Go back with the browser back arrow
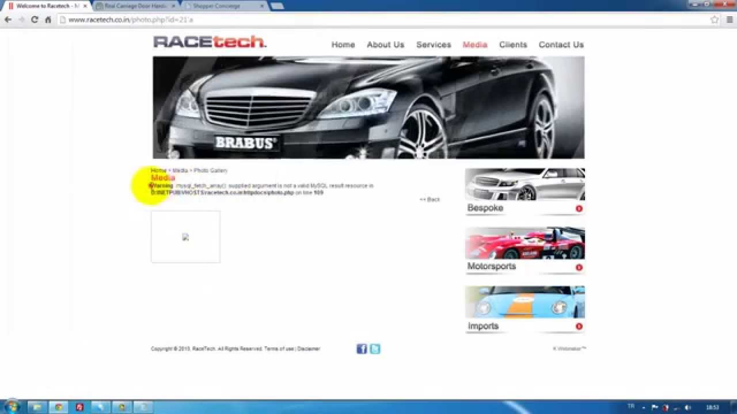Image resolution: width=737 pixels, height=414 pixels. [8, 20]
